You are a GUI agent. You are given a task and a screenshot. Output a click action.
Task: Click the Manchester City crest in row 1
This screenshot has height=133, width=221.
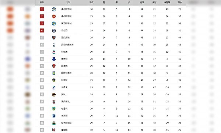[54, 9]
